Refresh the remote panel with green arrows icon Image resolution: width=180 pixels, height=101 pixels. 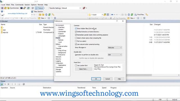pyautogui.click(x=132, y=15)
